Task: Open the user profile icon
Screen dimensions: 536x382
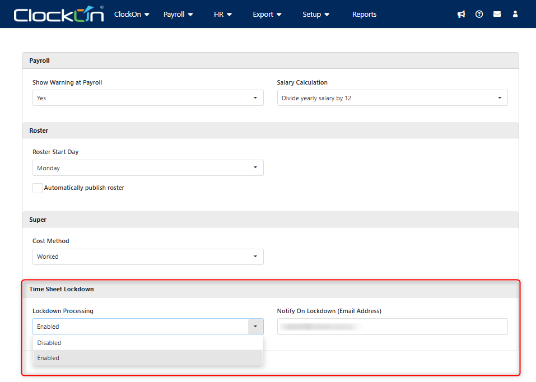Action: click(x=515, y=15)
